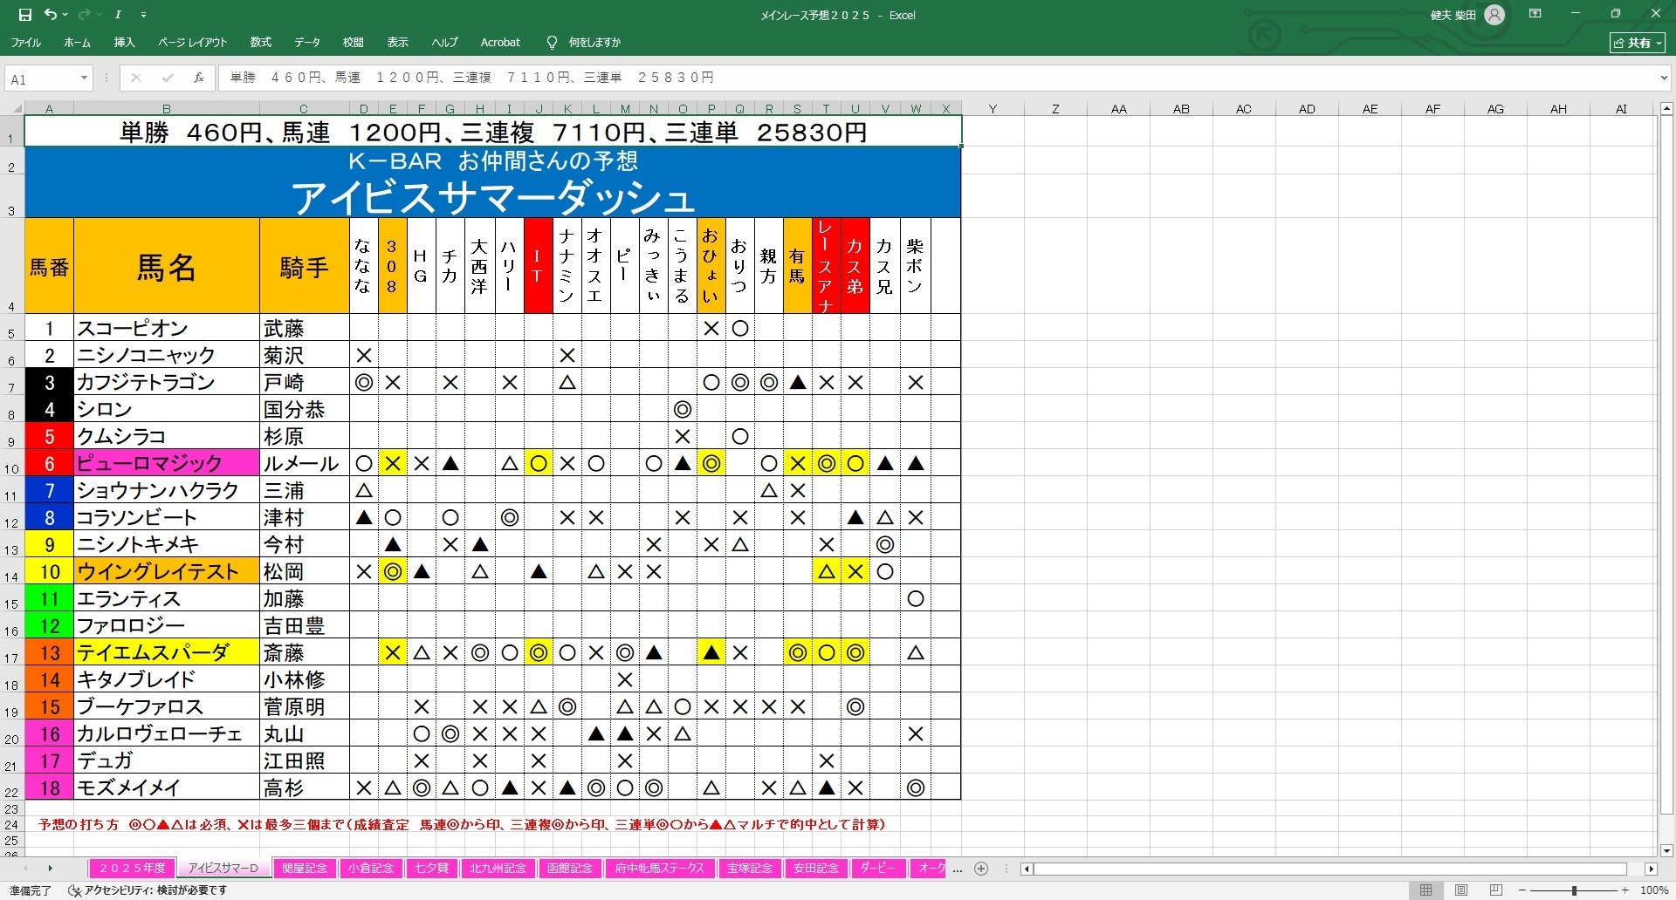Switch to Page Layout view mode

1461,890
